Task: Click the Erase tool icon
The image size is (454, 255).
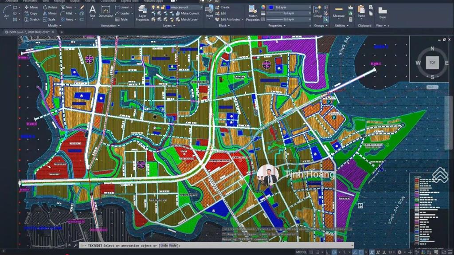Action: coord(82,7)
